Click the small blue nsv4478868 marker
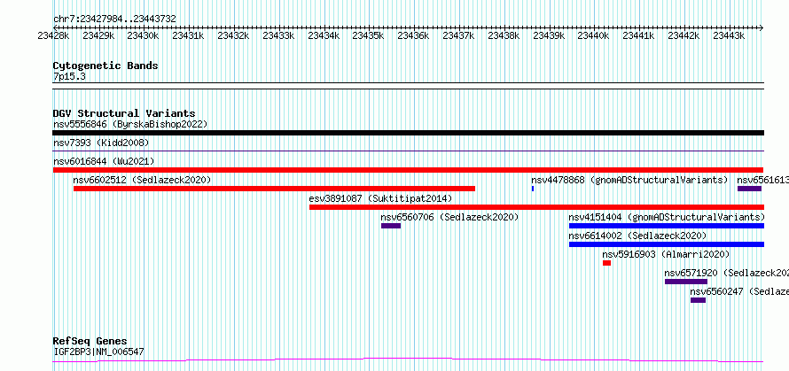789x371 pixels. pyautogui.click(x=533, y=189)
